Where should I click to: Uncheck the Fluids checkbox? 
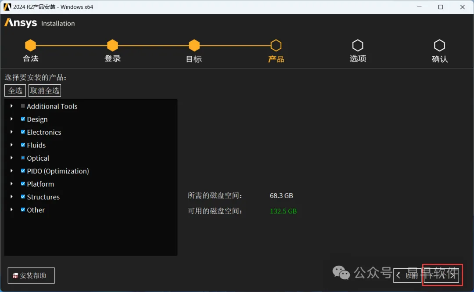23,145
